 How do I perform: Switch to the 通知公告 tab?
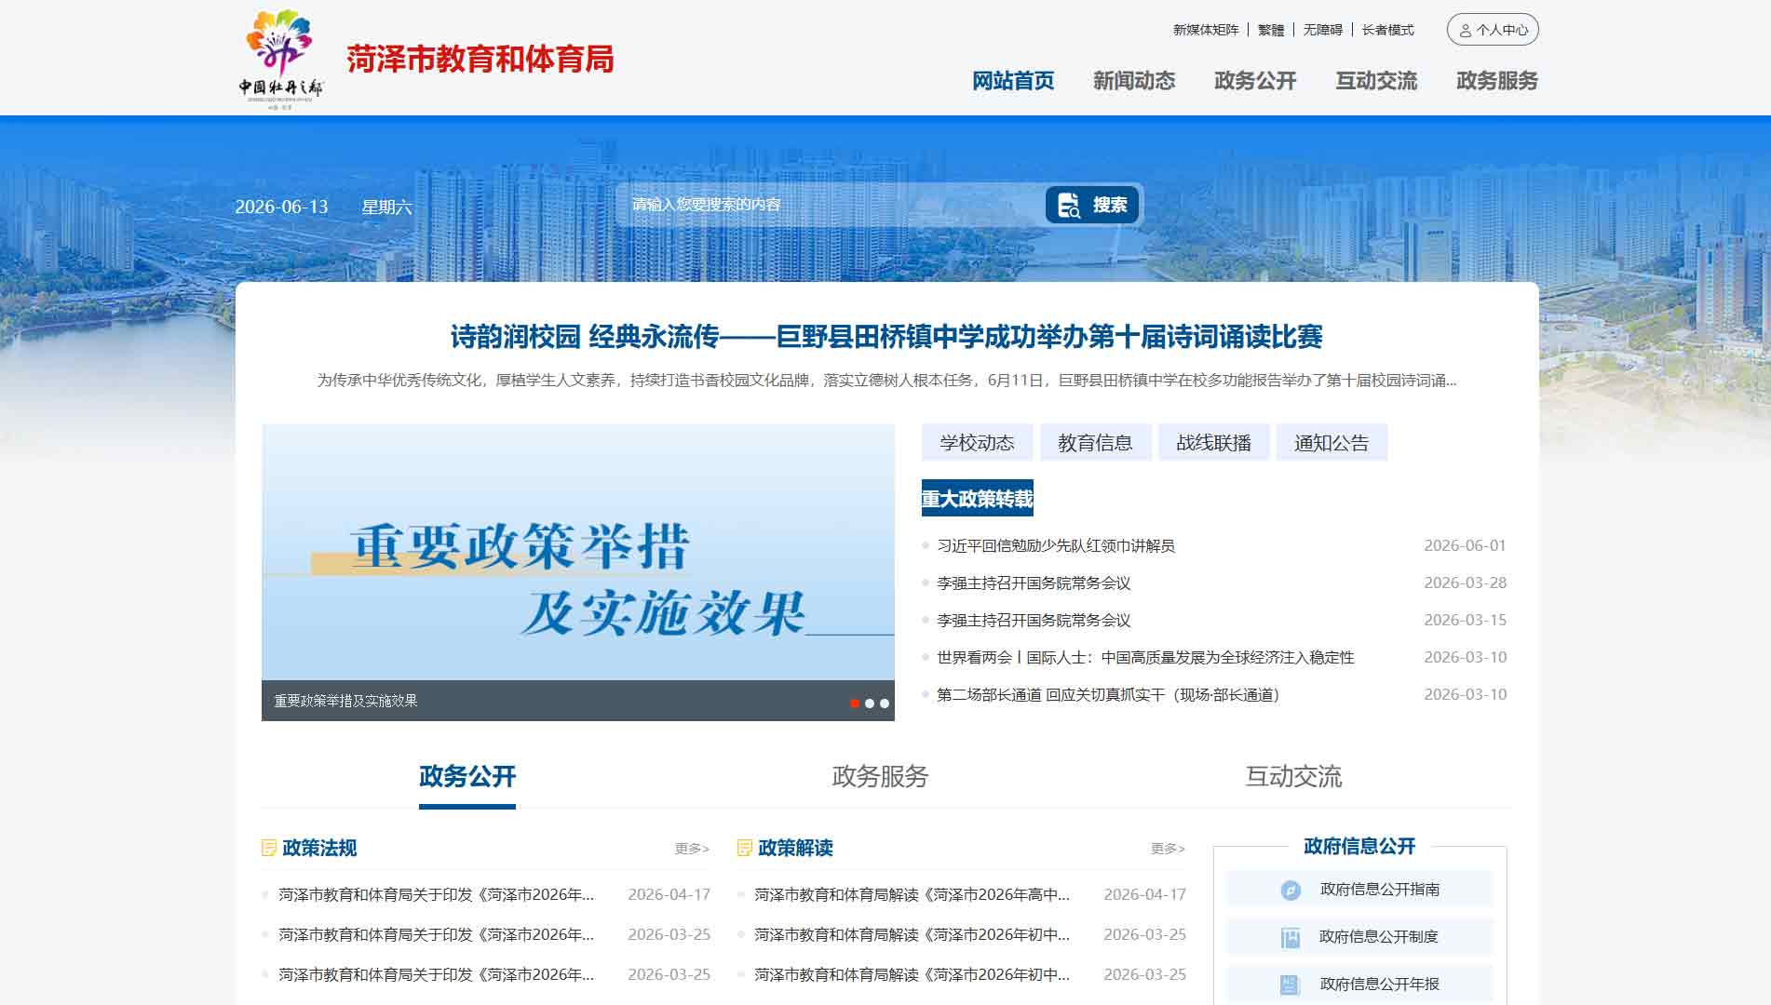pos(1332,443)
